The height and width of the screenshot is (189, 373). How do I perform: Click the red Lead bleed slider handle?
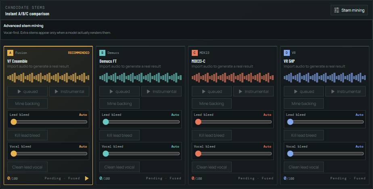coord(198,122)
